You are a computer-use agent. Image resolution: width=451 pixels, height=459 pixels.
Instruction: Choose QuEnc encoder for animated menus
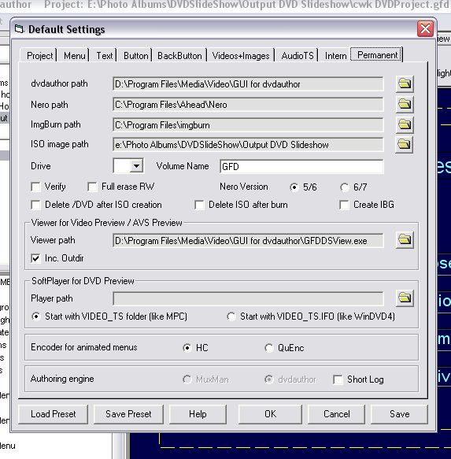tap(269, 348)
